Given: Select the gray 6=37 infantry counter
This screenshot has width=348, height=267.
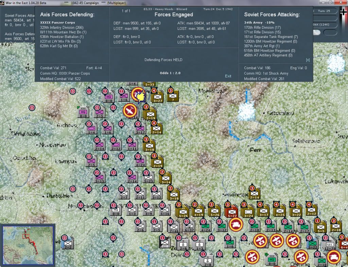Looking at the screenshot, I should tap(189, 226).
